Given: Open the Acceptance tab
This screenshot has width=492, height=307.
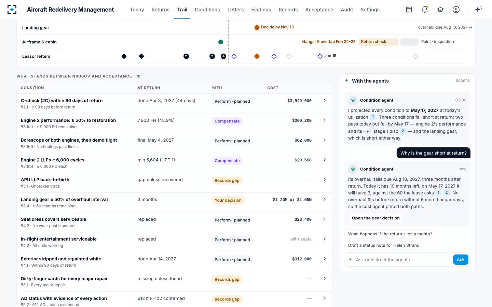Looking at the screenshot, I should pyautogui.click(x=319, y=10).
